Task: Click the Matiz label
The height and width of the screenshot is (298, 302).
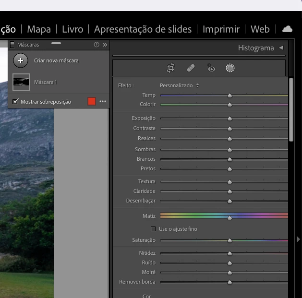Action: [x=149, y=216]
